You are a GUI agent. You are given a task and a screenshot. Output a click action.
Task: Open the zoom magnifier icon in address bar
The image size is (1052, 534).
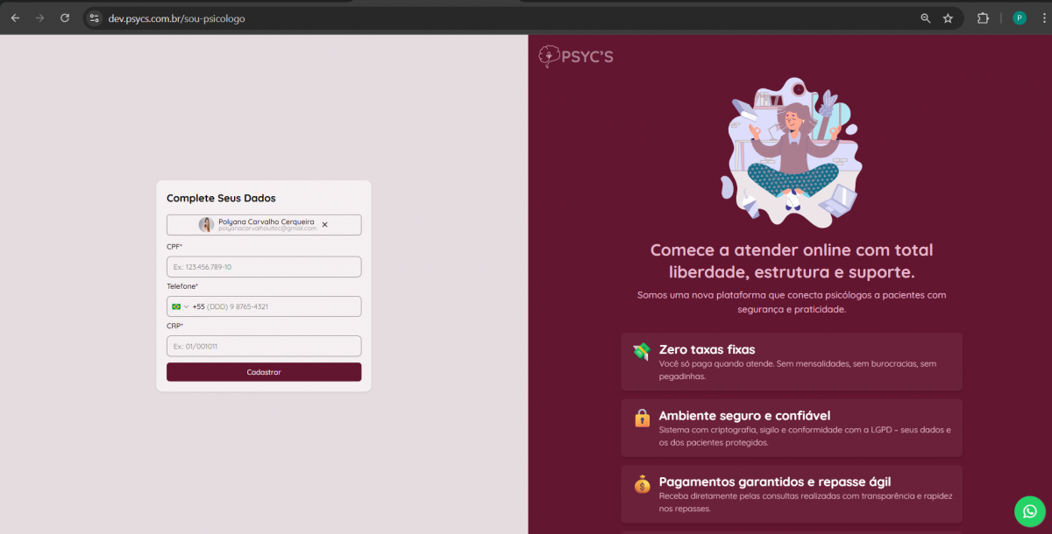925,18
